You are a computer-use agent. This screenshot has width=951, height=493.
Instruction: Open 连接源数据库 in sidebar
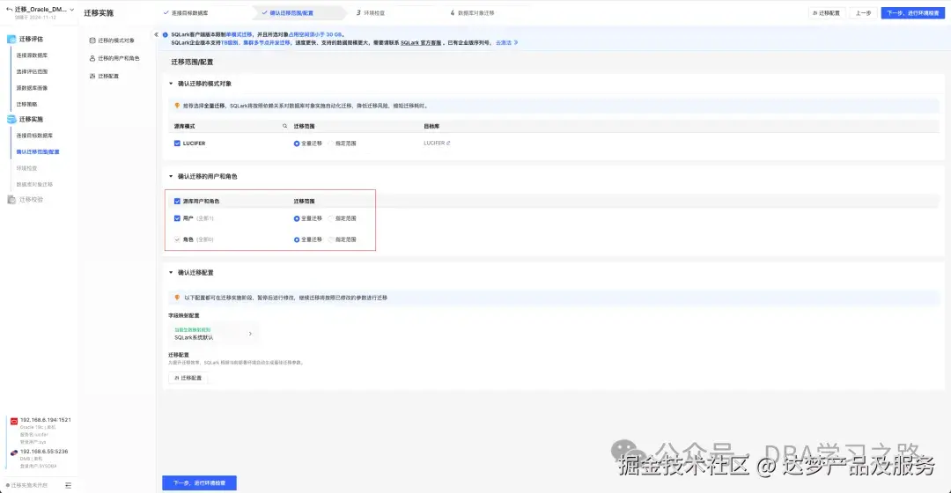click(x=32, y=55)
